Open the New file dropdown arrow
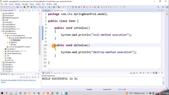169x95 pixels. click(4, 7)
